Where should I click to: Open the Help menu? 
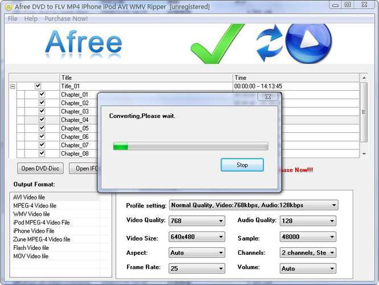[x=31, y=19]
